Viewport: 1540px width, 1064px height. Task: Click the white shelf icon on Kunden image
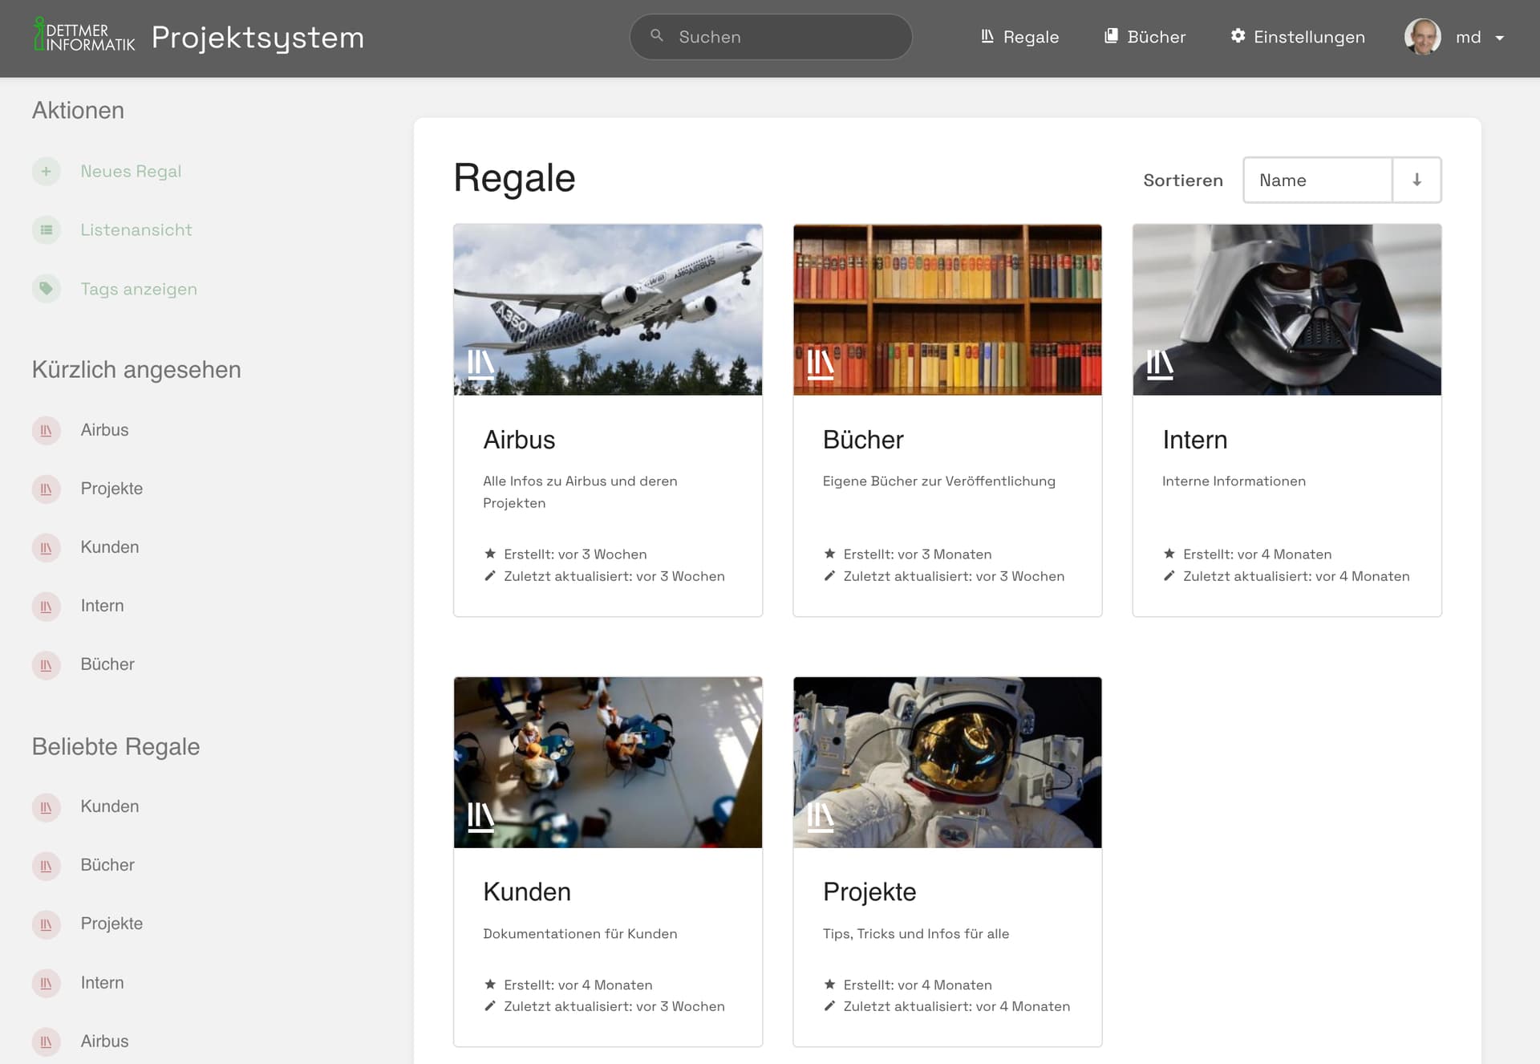click(x=480, y=817)
